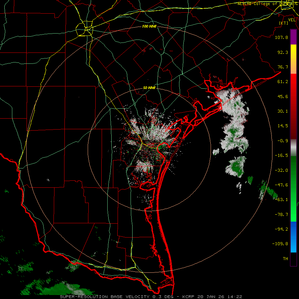Click the -16.5 velocity scale value
Image resolution: width=299 pixels, height=299 pixels.
pos(281,155)
